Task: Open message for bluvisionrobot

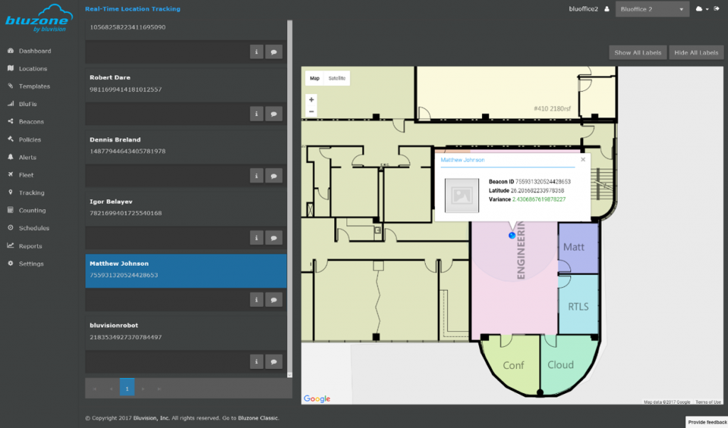Action: tap(274, 362)
